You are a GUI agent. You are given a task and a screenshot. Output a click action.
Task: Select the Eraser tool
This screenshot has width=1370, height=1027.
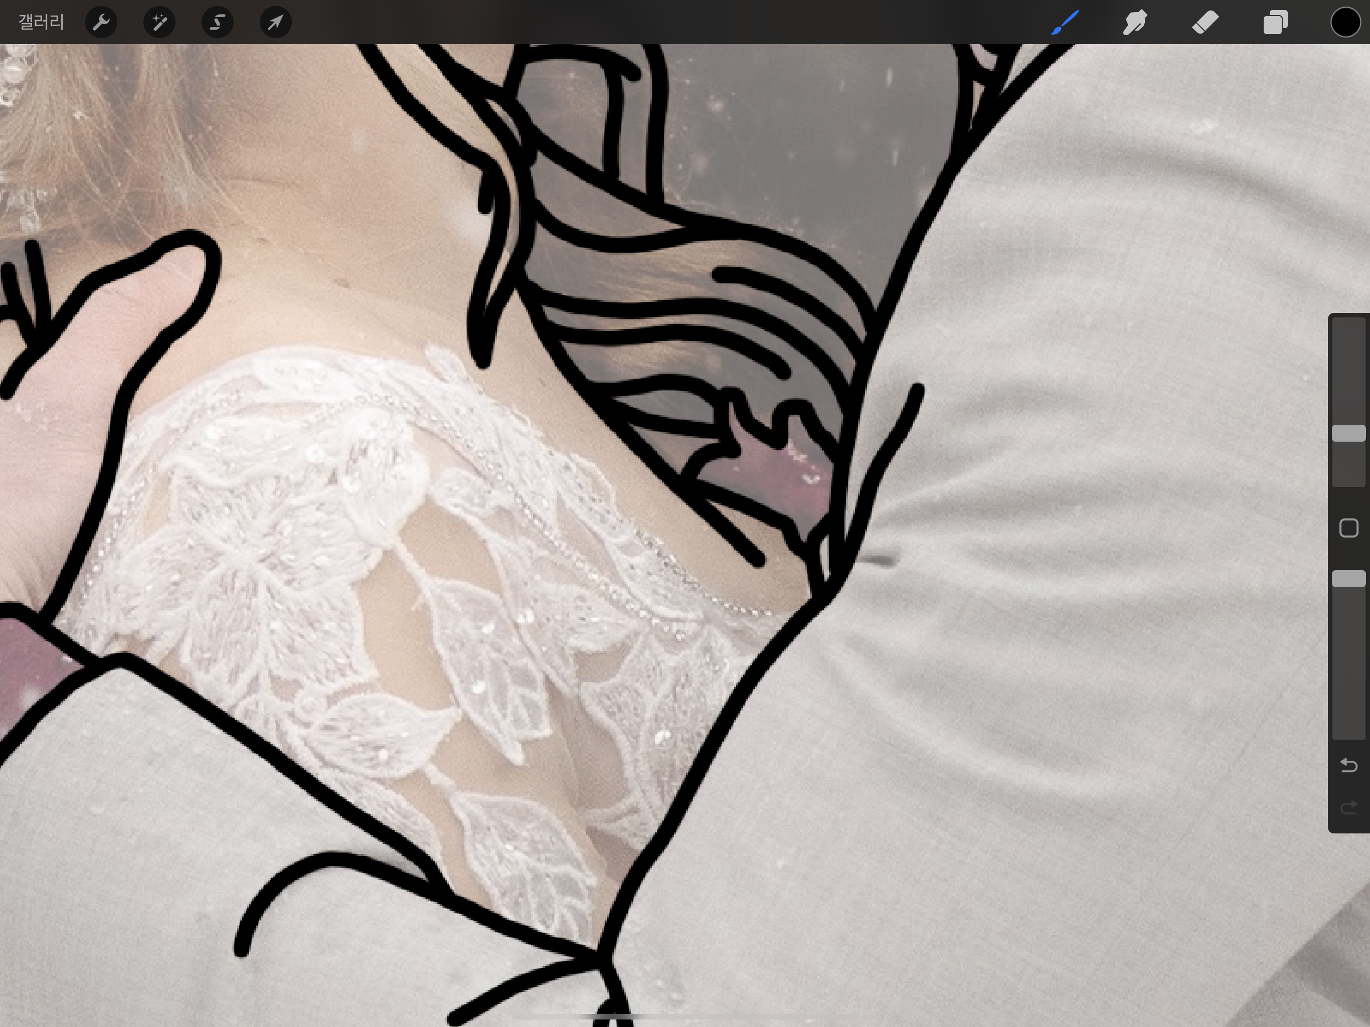coord(1205,22)
